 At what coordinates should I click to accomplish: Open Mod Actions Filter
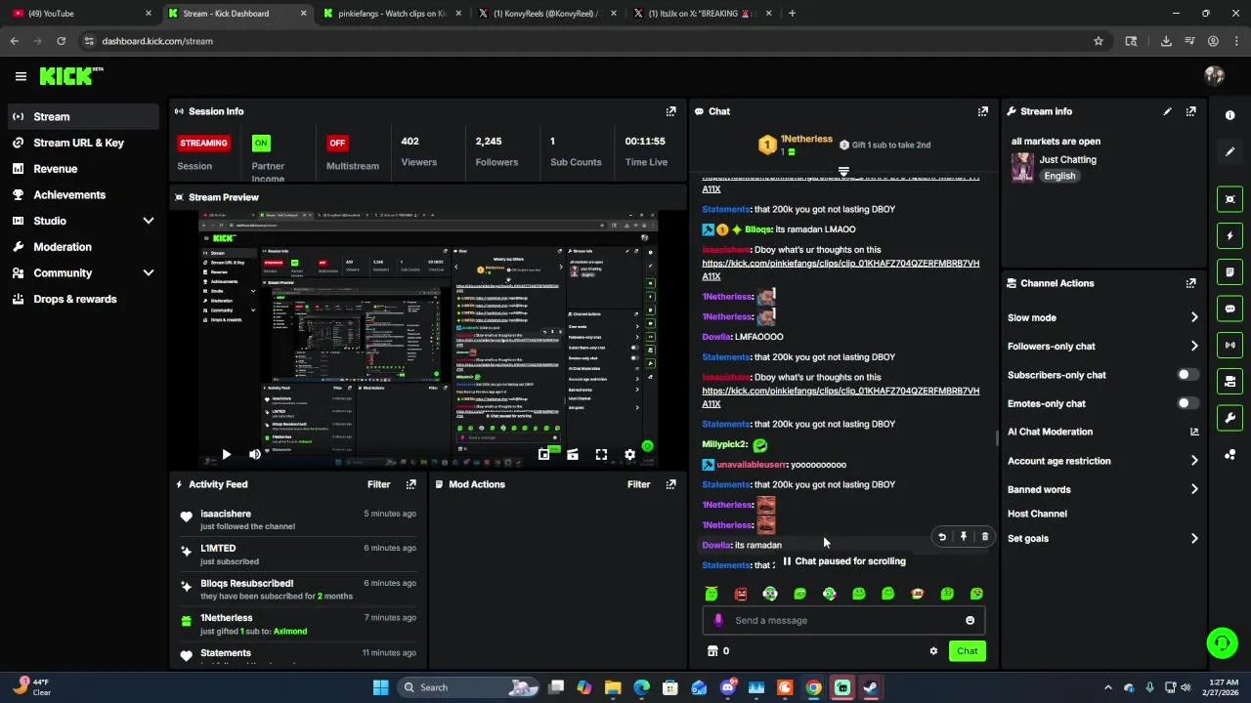pyautogui.click(x=638, y=484)
